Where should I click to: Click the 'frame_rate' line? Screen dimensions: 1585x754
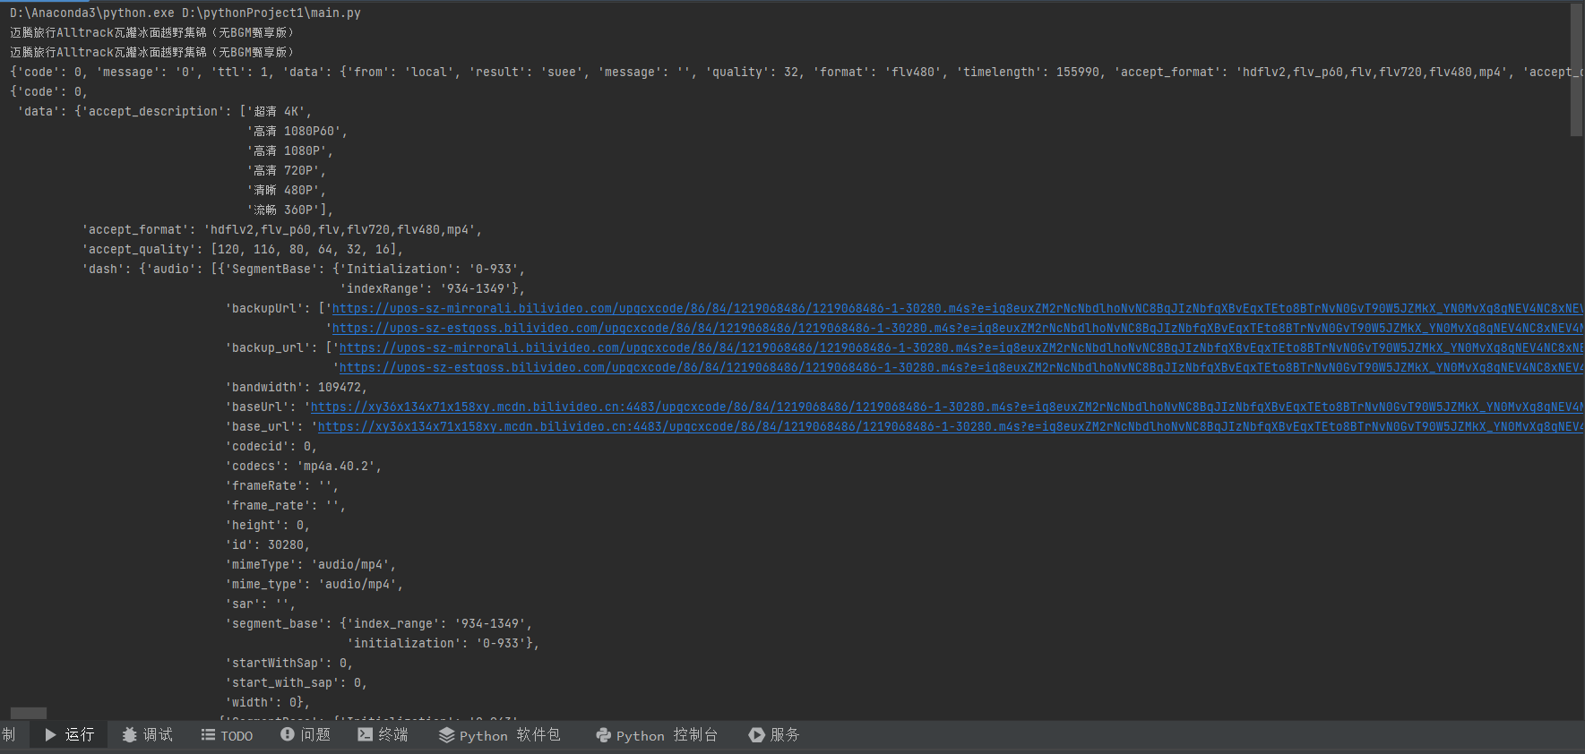(x=285, y=506)
